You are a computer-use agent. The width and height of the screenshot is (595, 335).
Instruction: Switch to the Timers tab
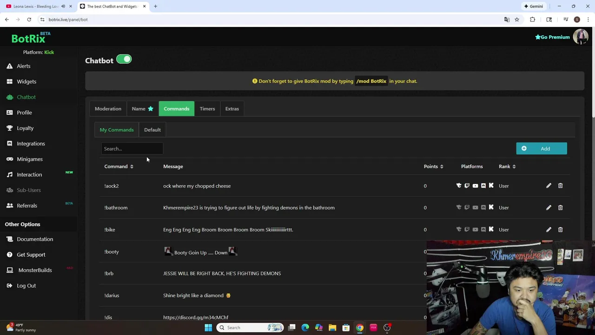pos(207,108)
